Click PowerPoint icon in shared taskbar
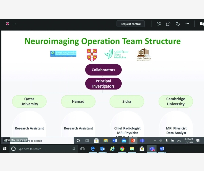The image size is (204, 171). tap(133, 141)
